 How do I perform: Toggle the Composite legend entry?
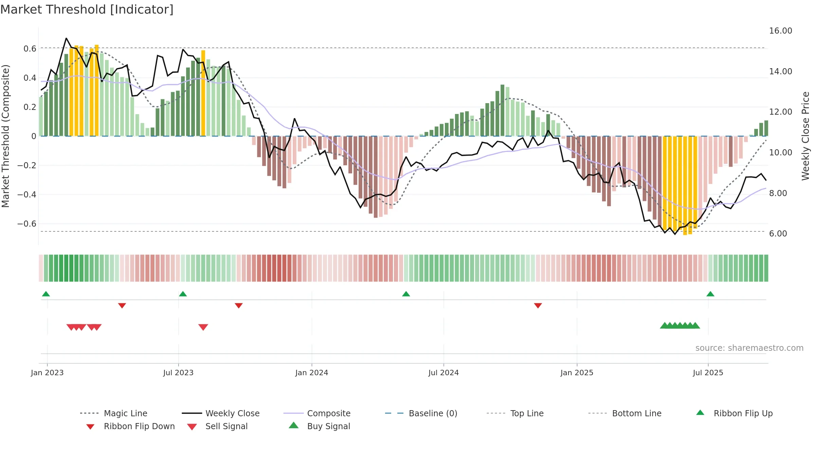click(317, 413)
